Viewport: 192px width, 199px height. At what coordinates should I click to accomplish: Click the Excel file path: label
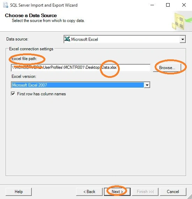click(24, 59)
